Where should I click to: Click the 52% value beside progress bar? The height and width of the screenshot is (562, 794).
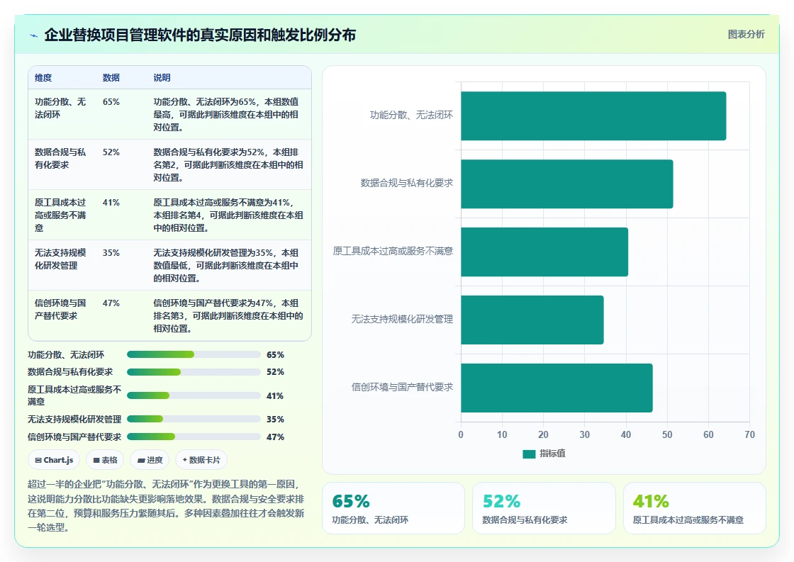[x=275, y=372]
